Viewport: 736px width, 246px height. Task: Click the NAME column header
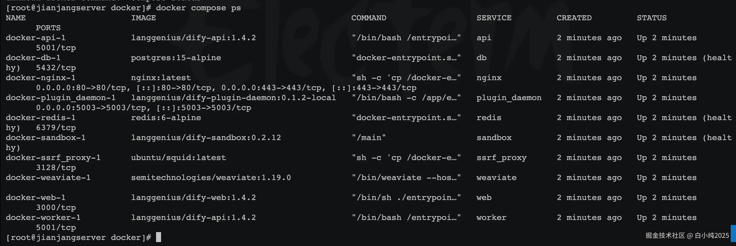pyautogui.click(x=16, y=18)
